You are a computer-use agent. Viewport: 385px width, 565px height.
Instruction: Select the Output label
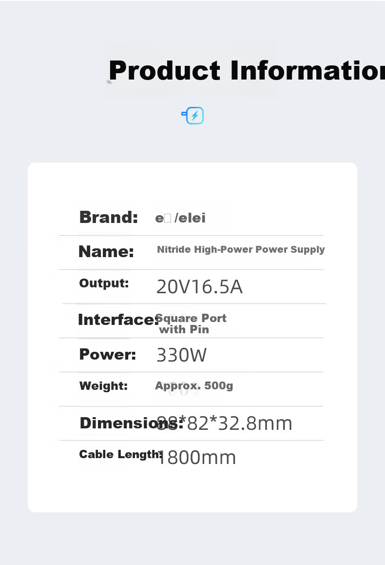pos(104,283)
